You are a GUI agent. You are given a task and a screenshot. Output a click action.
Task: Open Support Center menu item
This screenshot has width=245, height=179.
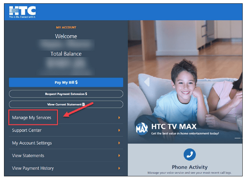pyautogui.click(x=66, y=130)
